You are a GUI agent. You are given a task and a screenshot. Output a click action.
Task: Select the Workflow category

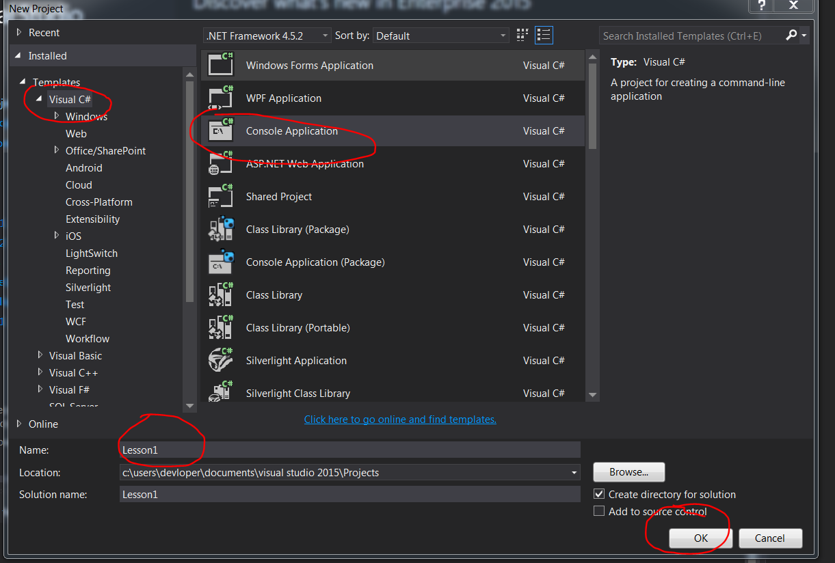tap(88, 338)
